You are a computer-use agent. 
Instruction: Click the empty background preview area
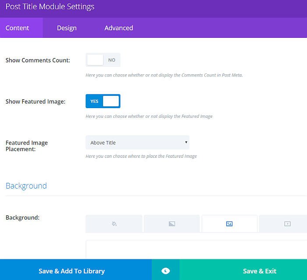(x=196, y=249)
